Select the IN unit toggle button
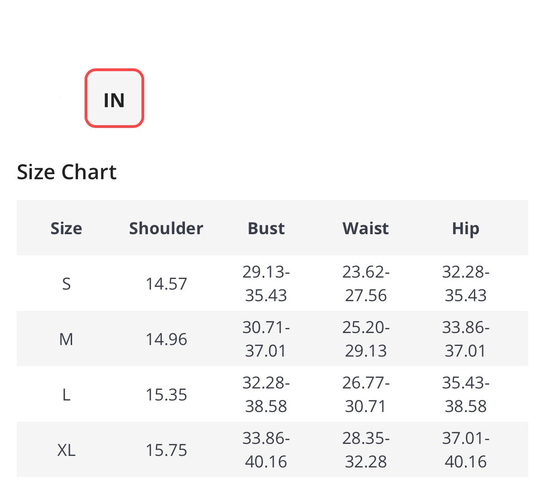Screen dimensions: 545x485 click(114, 99)
